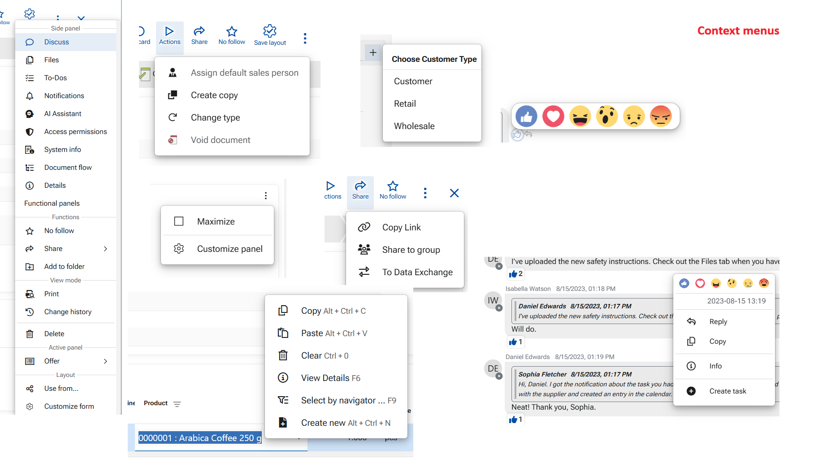Image resolution: width=814 pixels, height=463 pixels.
Task: Open the three-dot menu above Maximize
Action: click(x=266, y=196)
